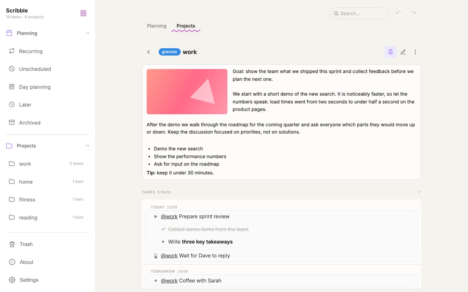Image resolution: width=468 pixels, height=292 pixels.
Task: Click the 'Tip: keep it under 30 minutes' line
Action: pos(180,173)
